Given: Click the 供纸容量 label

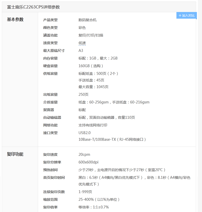Looking at the screenshot, I should [50, 74].
